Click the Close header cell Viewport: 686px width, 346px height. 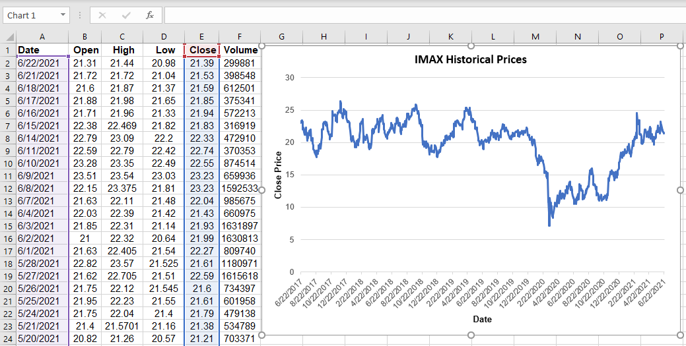202,50
